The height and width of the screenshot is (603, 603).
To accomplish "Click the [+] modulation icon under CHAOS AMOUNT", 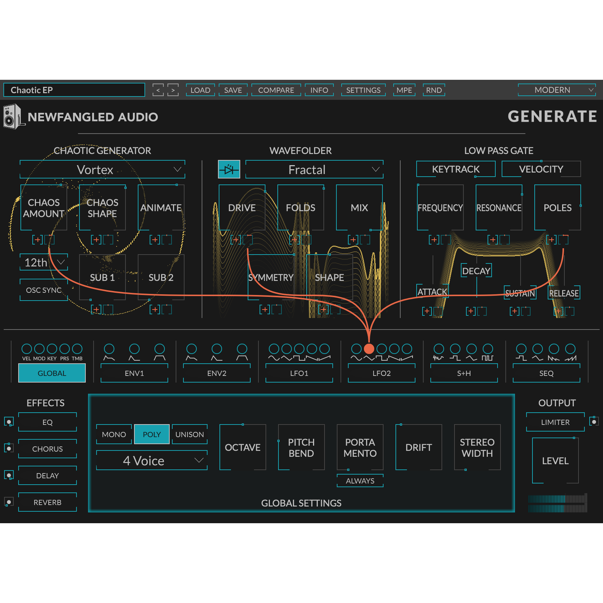I will (37, 239).
